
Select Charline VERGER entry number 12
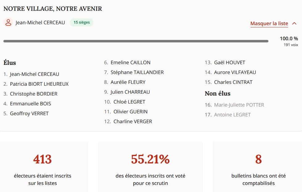tap(133, 121)
